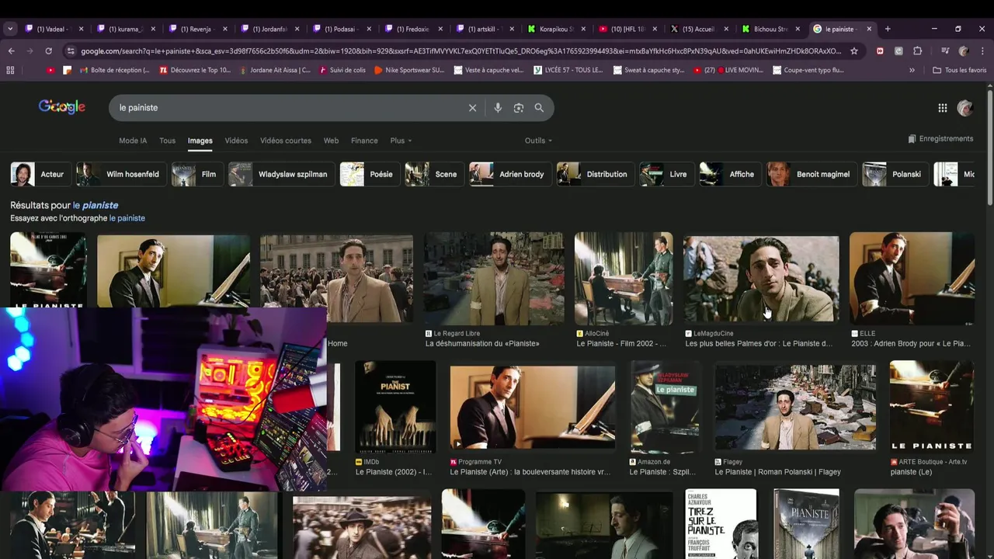Open the Outils dropdown
The image size is (994, 559).
pos(538,141)
